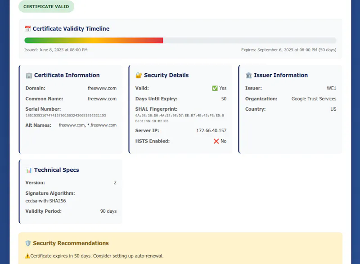Click the Issued June 8, 2025 date text
This screenshot has height=264, width=360.
point(56,50)
